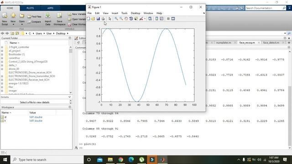Screen dimensions: 292x164
Task: Expand the Bootloader (1) folder
Action: [2, 55]
